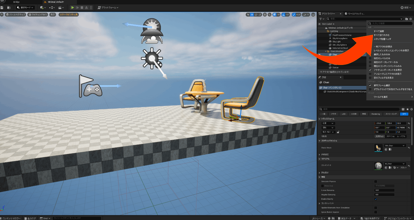
Task: Open play options three-dot menu
Action: point(91,7)
